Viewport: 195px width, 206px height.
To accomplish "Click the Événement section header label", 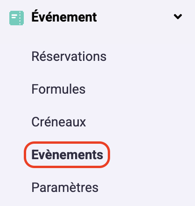I will click(64, 17).
